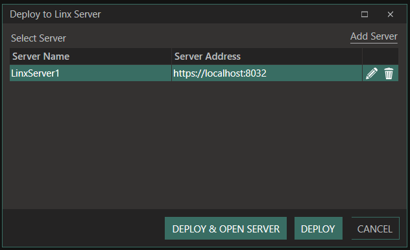The height and width of the screenshot is (250, 410).
Task: Close the Deploy to Linx Server dialog
Action: [391, 14]
